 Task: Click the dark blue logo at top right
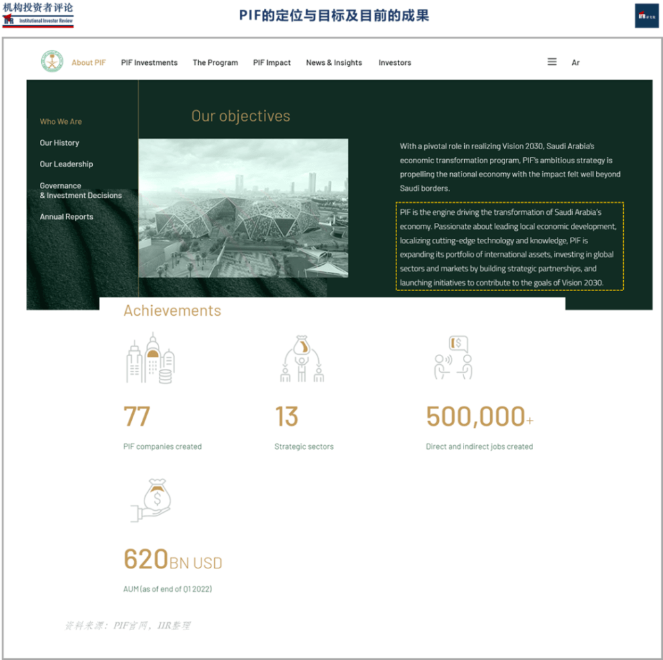(646, 16)
